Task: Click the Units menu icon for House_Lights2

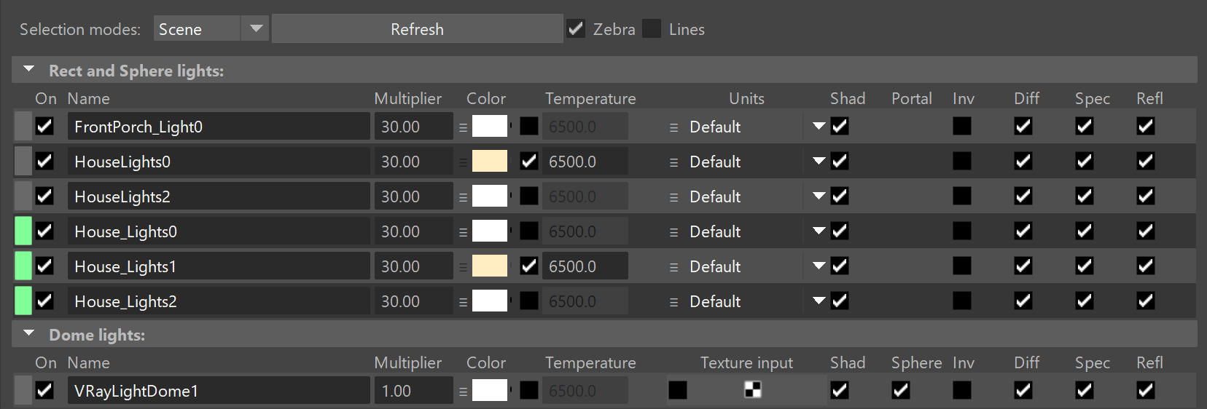Action: tap(673, 302)
